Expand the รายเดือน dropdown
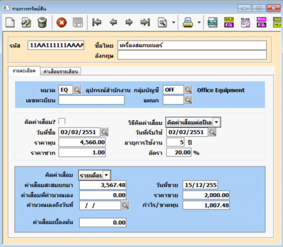 click(106, 175)
